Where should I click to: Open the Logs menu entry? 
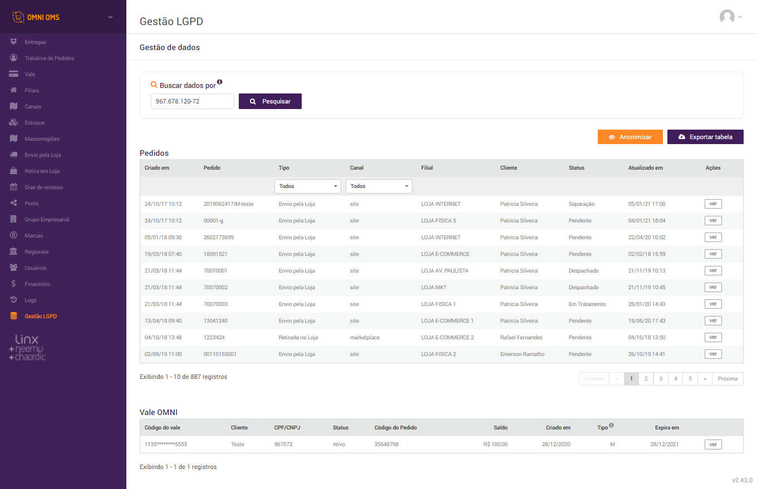[31, 300]
